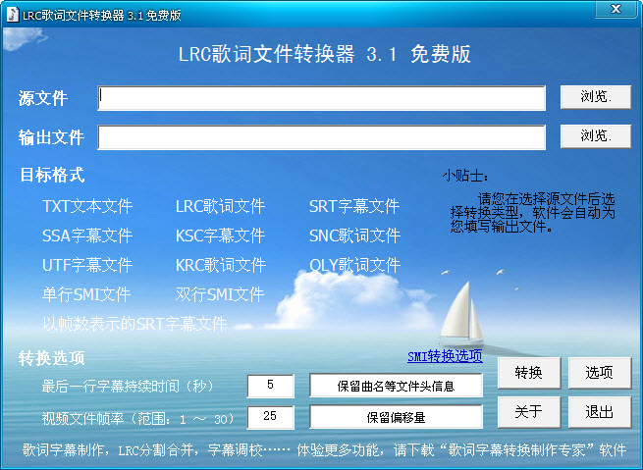The image size is (643, 470).
Task: Open the SMI转换选项 link
Action: [x=445, y=356]
